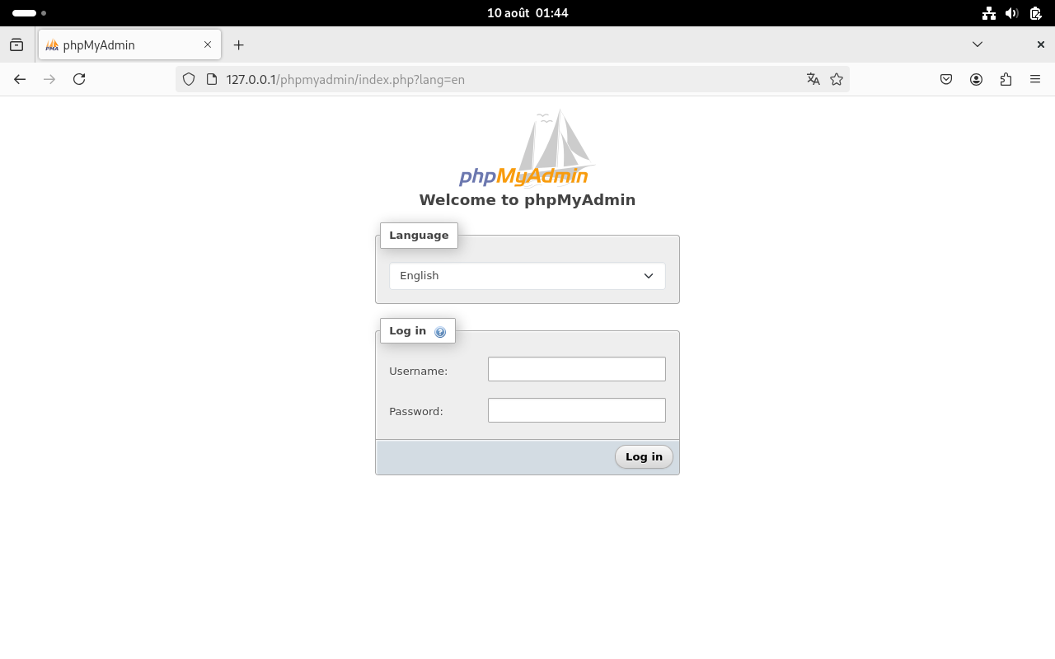1055x659 pixels.
Task: Click the Password: label
Action: point(416,411)
